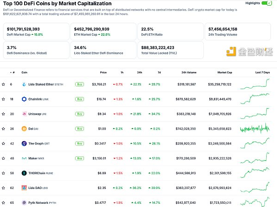Buy Dai via Buy button
This screenshot has height=207, width=277.
click(79, 129)
